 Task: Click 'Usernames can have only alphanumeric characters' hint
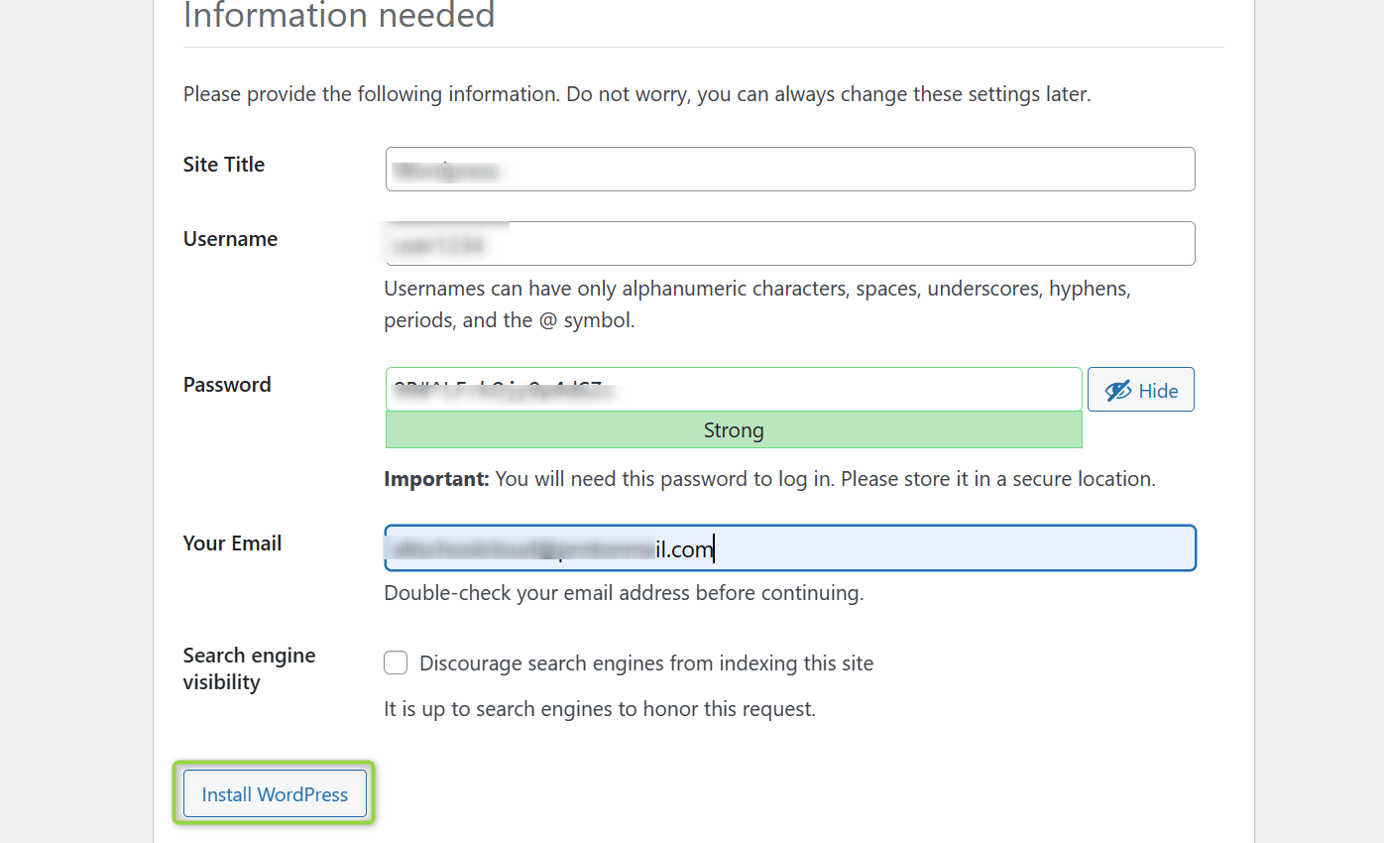[757, 304]
